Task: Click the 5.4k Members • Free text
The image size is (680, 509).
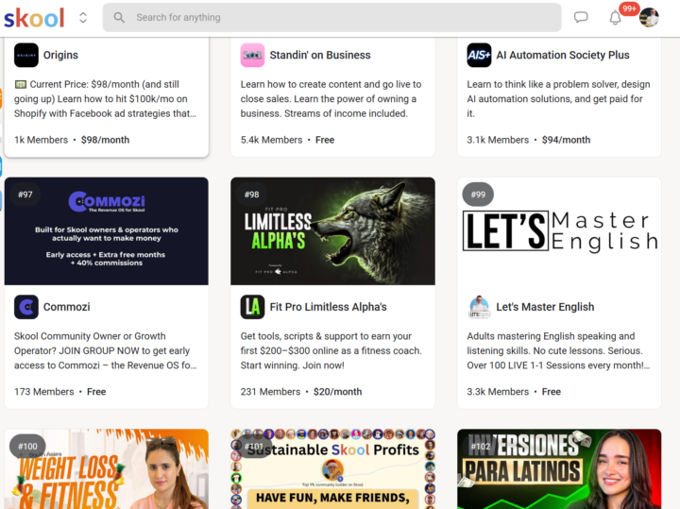Action: (287, 140)
